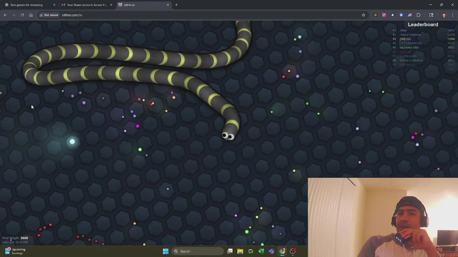Click the pink extension icon in toolbar
This screenshot has width=458, height=257.
click(x=384, y=15)
